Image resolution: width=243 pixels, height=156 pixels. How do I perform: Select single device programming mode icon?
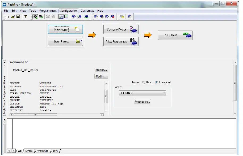pyautogui.click(x=36, y=16)
